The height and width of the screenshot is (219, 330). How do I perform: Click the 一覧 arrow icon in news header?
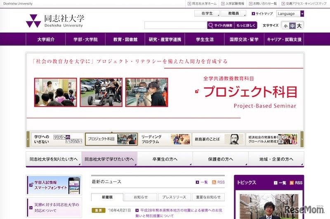pos(197,182)
